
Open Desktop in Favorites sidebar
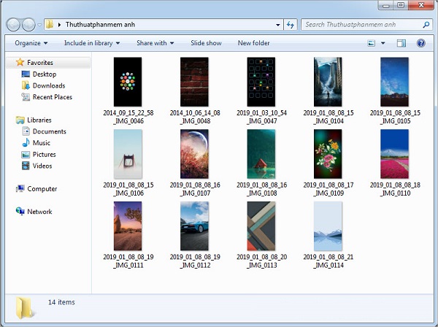[x=44, y=74]
